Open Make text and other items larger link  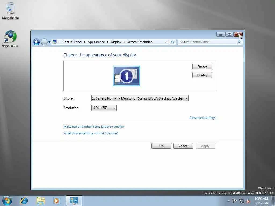[x=93, y=127]
